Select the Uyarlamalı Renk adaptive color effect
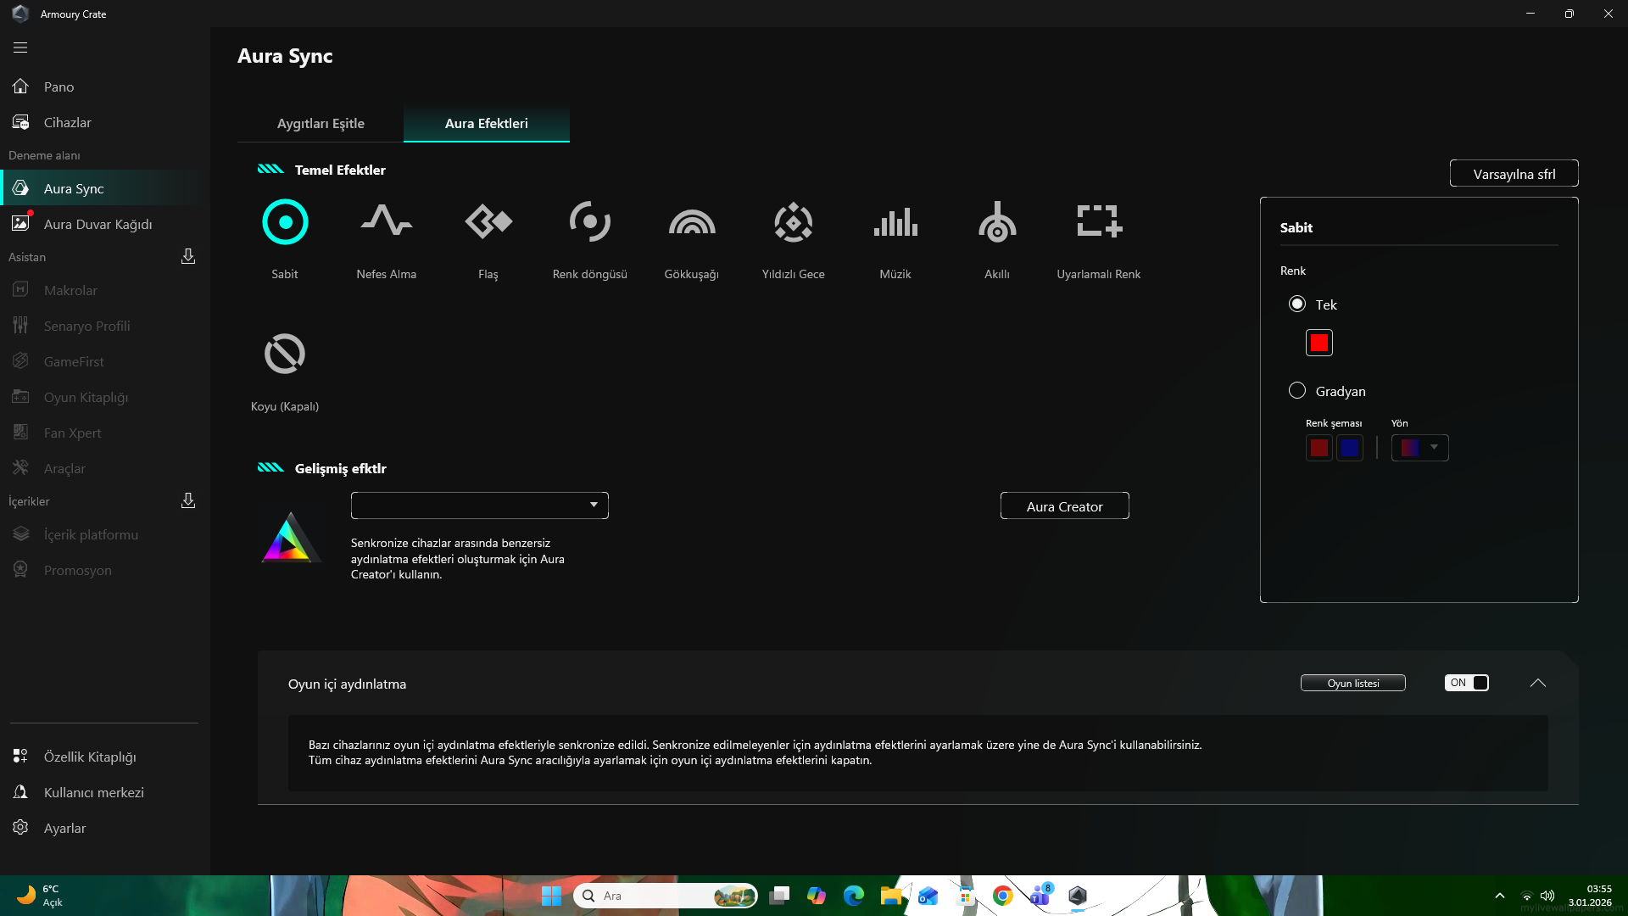The height and width of the screenshot is (916, 1628). point(1099,222)
